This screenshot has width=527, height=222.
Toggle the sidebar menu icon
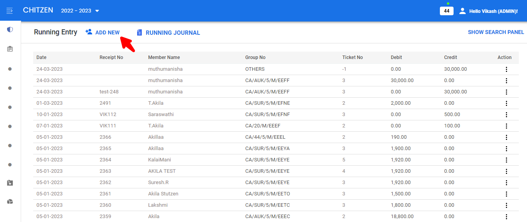[x=10, y=11]
